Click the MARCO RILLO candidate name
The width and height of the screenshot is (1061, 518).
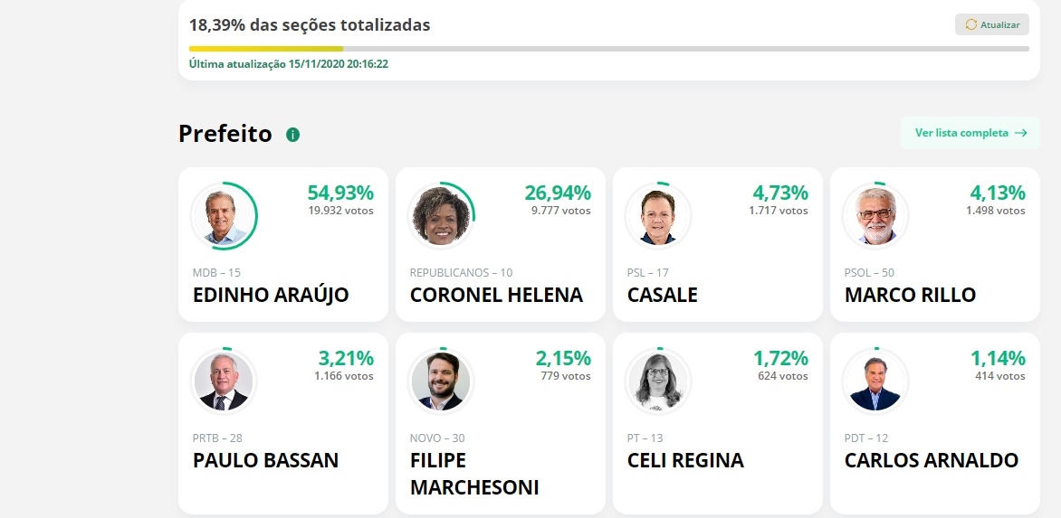coord(910,296)
